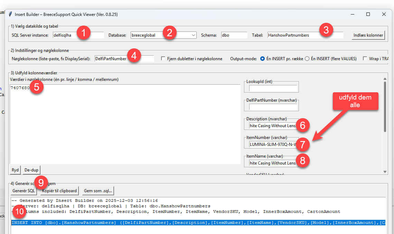Select Én INSERT (flere VALUES) radio
Screen dimensions: 394x234
[x=307, y=58]
